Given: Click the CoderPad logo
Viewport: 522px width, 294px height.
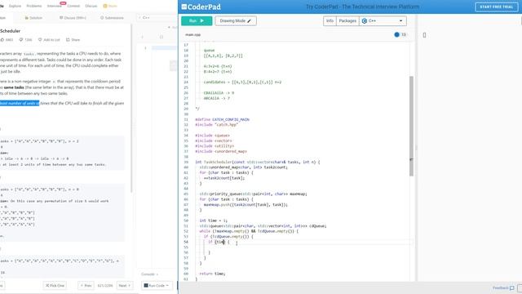Looking at the screenshot, I should (x=201, y=7).
